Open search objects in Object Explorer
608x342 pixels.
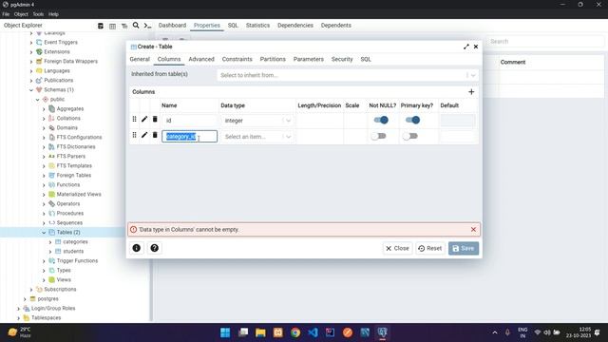[136, 26]
